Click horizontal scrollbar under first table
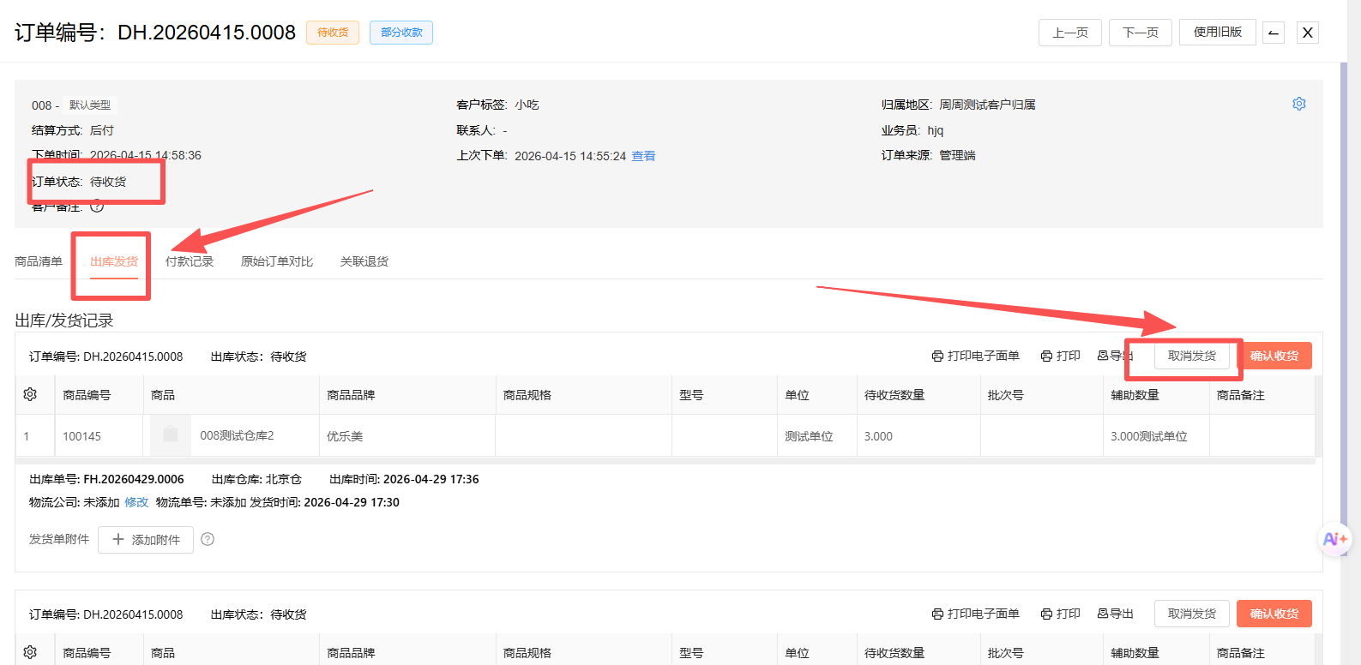1361x665 pixels. click(665, 461)
